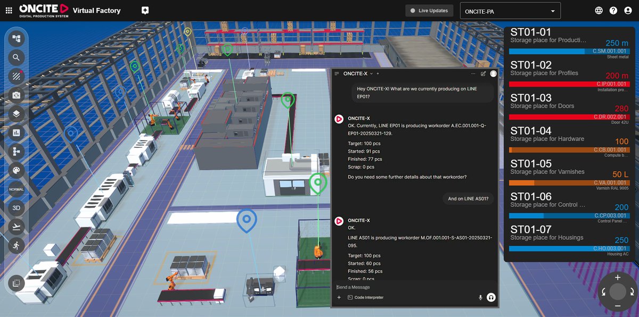The image size is (639, 317).
Task: Rotate view right with the navigation arrow
Action: pyautogui.click(x=632, y=291)
